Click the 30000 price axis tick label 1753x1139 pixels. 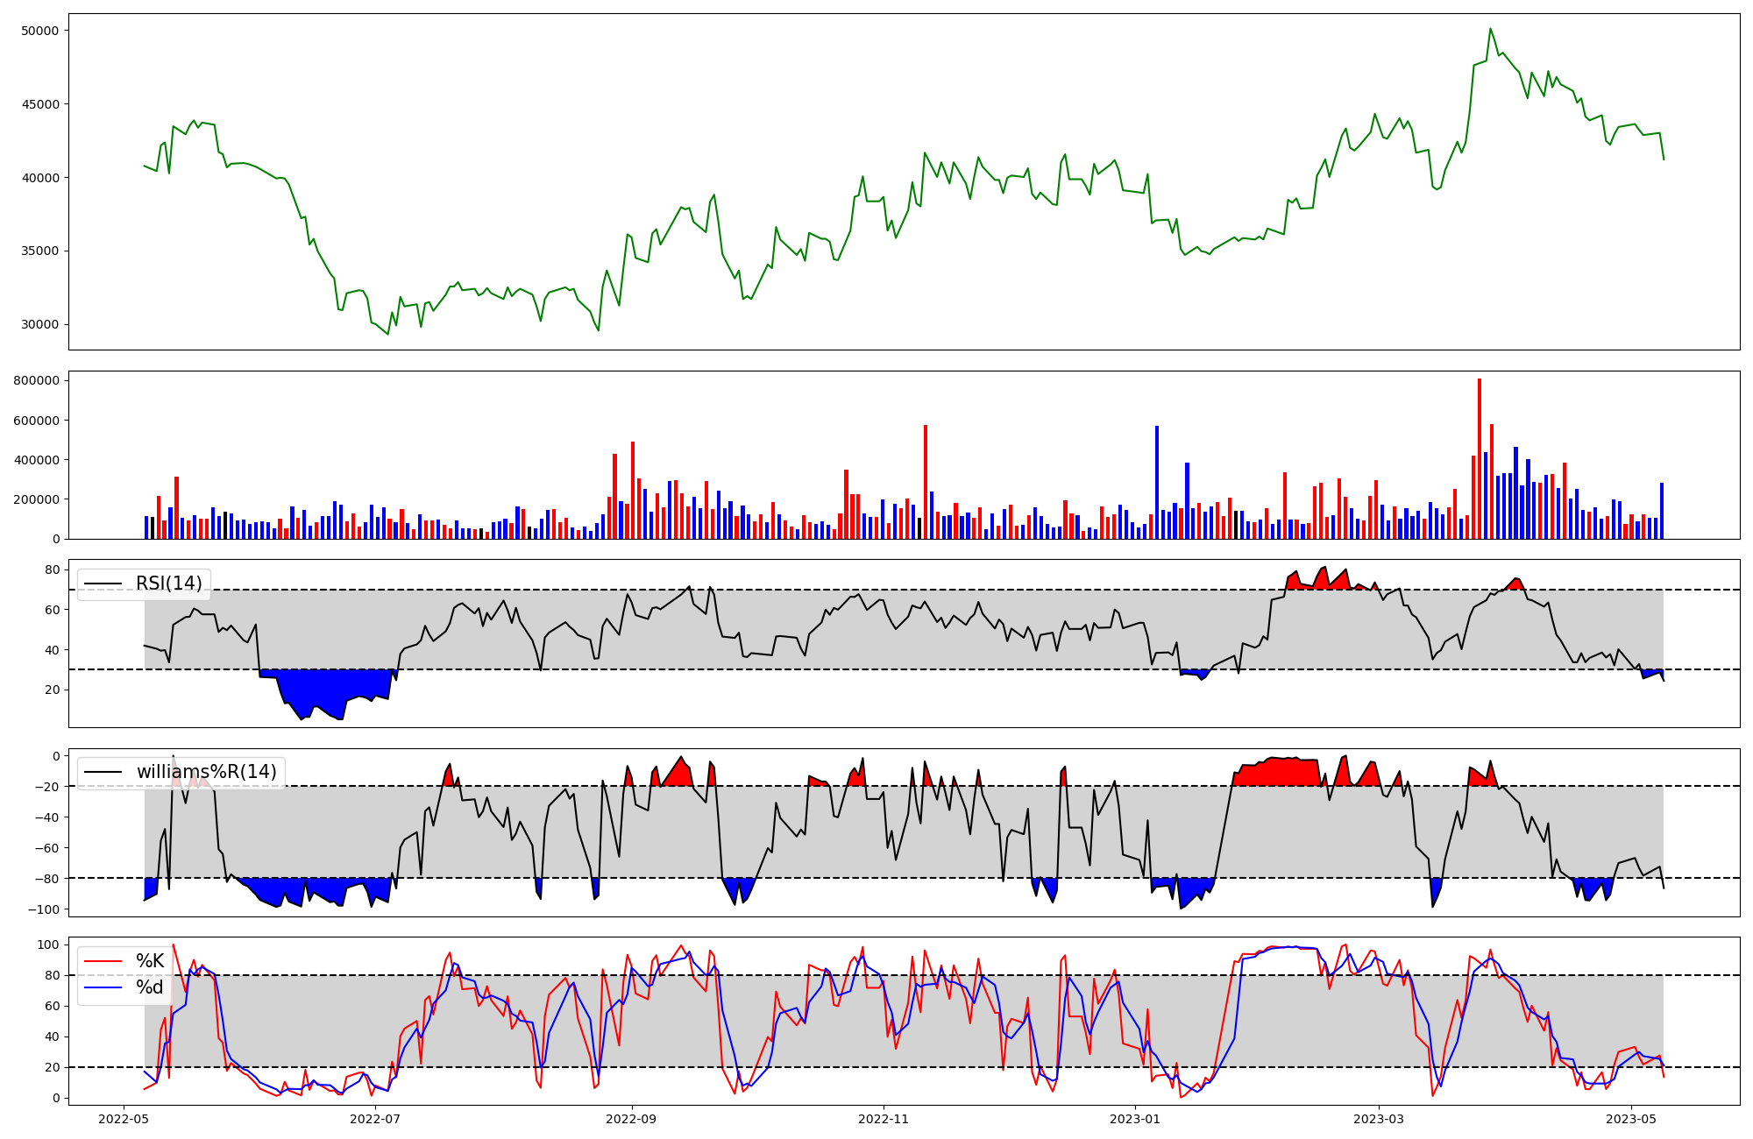[39, 324]
